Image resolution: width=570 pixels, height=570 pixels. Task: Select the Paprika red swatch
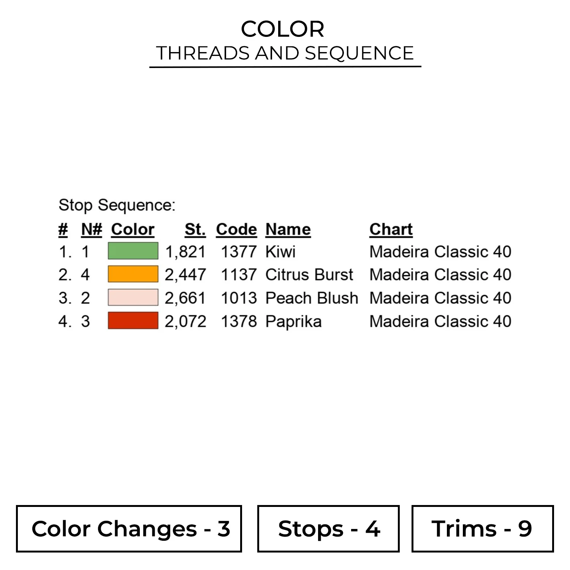[133, 320]
